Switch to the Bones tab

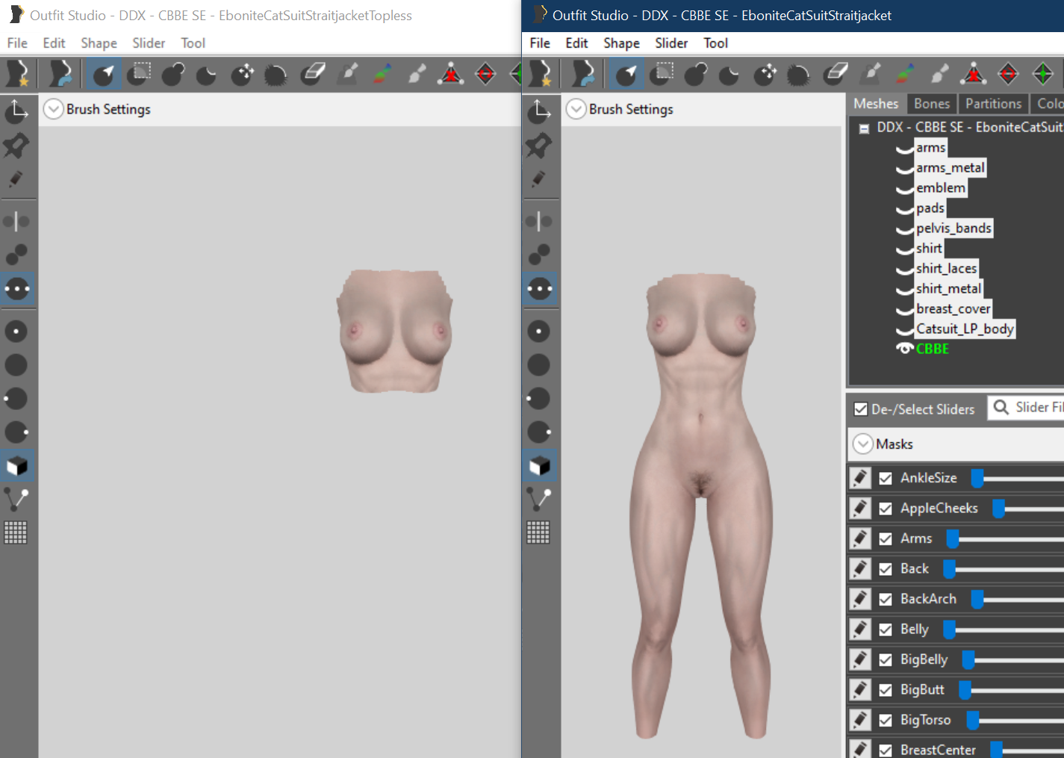tap(932, 104)
